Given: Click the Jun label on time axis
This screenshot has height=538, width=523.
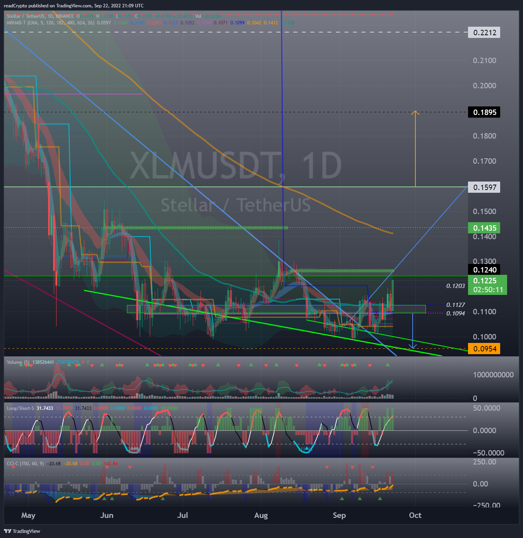Looking at the screenshot, I should pyautogui.click(x=106, y=516).
